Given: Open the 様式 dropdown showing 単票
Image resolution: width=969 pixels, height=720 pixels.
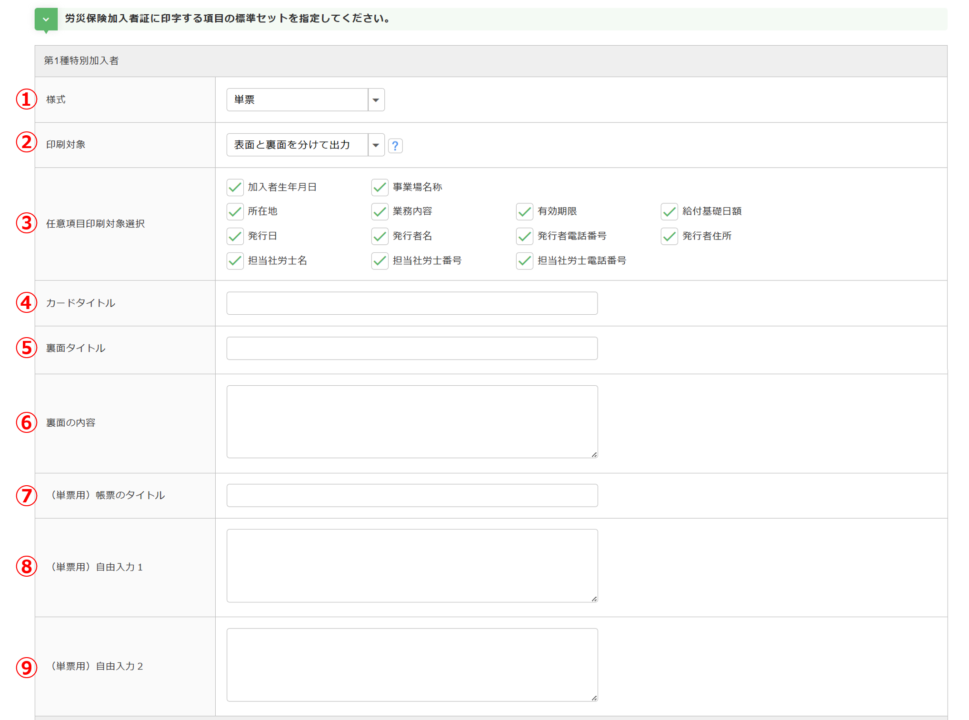Looking at the screenshot, I should (x=305, y=100).
